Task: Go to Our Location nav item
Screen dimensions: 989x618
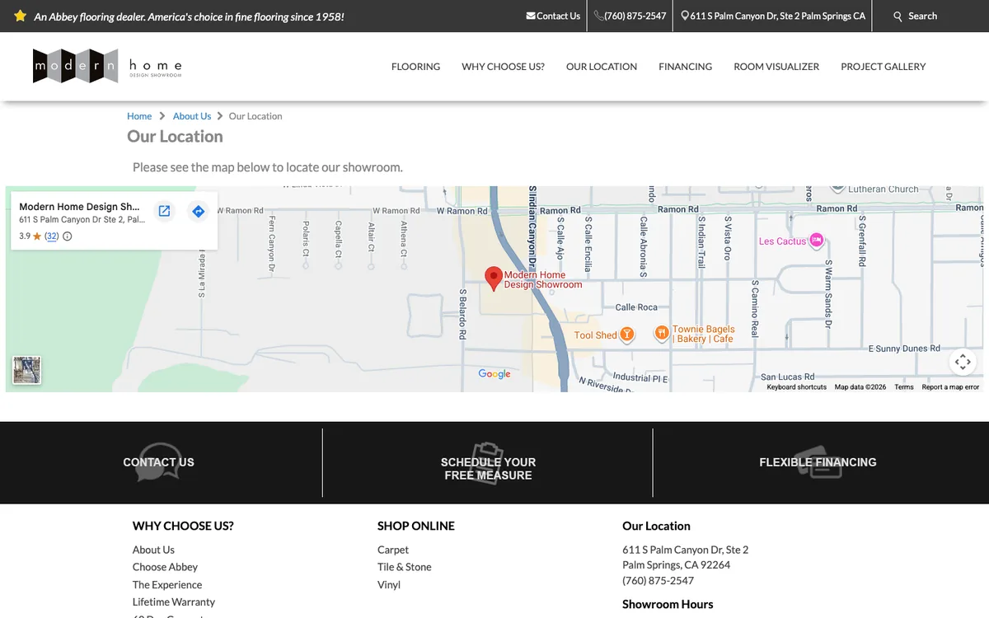Action: (602, 67)
